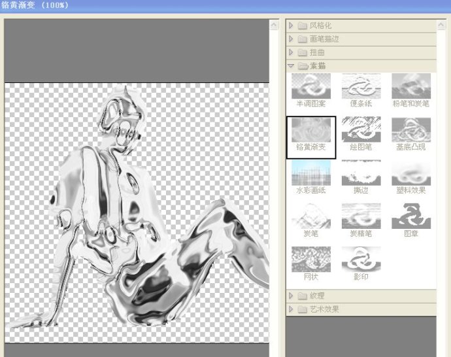The image size is (451, 357).
Task: Select the 炭精笔 filter thumbnail
Action: (x=361, y=216)
